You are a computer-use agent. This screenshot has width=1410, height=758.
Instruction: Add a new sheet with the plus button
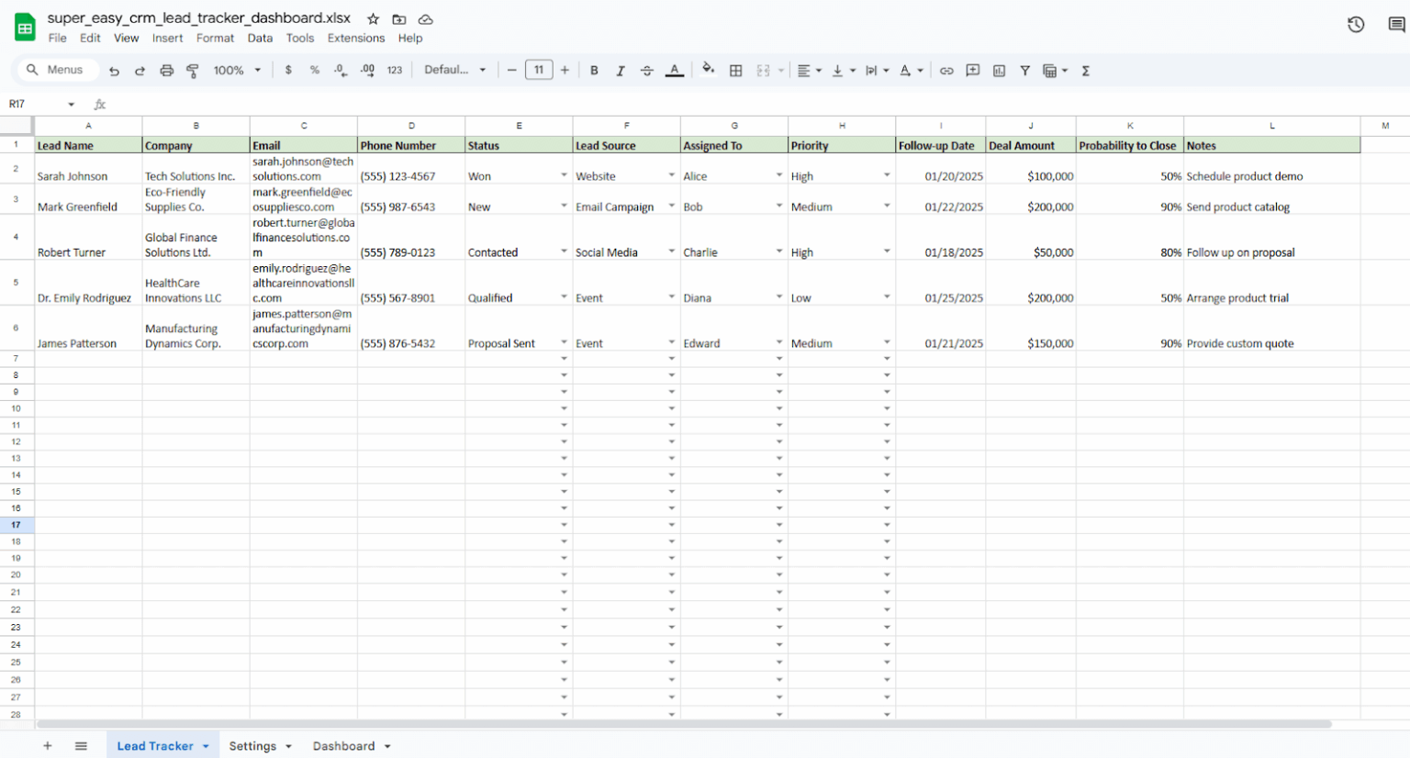tap(48, 745)
